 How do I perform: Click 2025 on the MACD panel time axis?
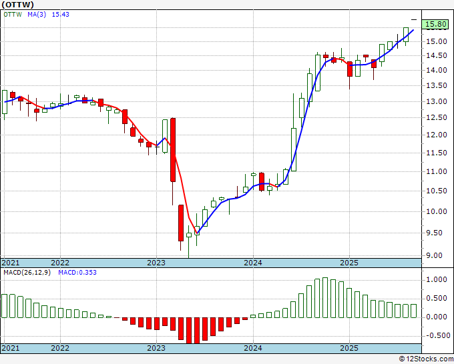coord(349,348)
